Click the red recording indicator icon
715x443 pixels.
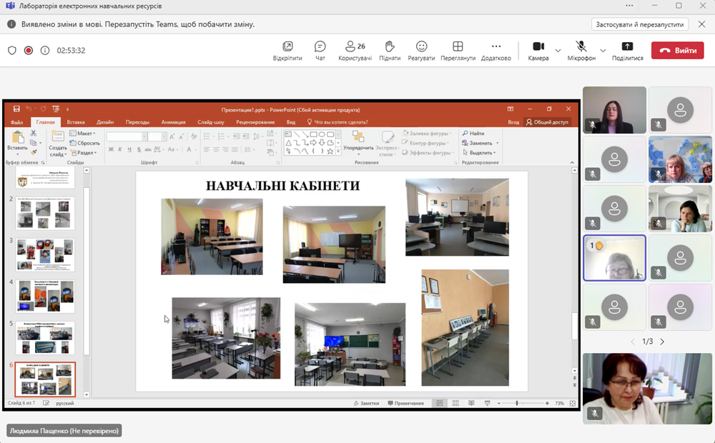point(29,51)
